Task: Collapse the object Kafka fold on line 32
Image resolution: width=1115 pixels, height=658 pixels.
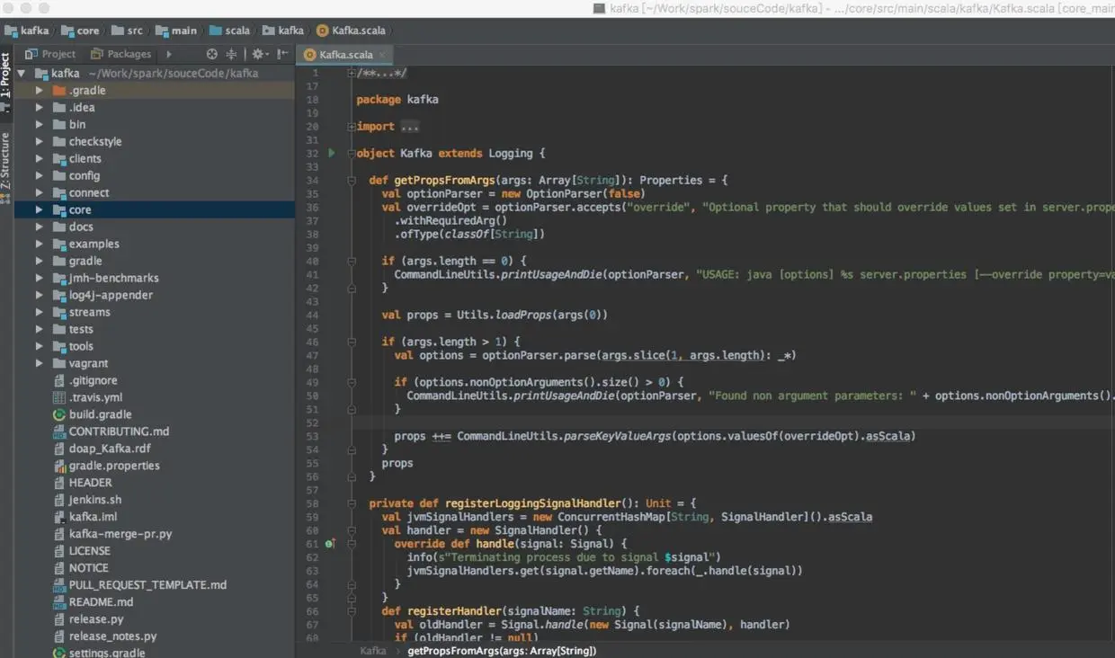Action: coord(352,154)
